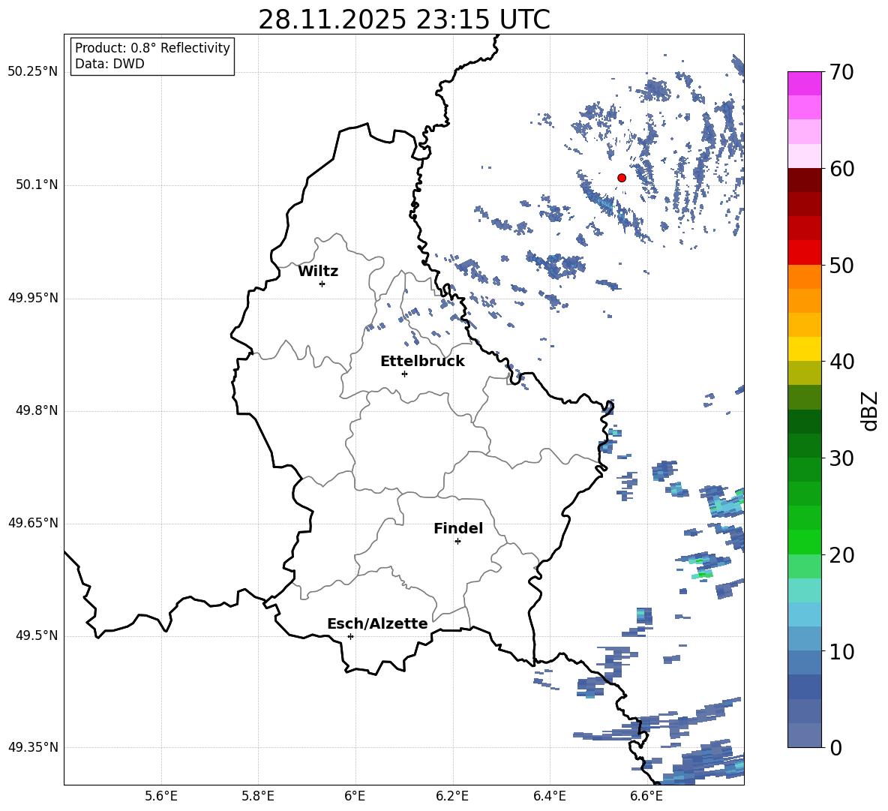Click the 49.8°N latitude label
888x811 pixels.
[x=36, y=410]
